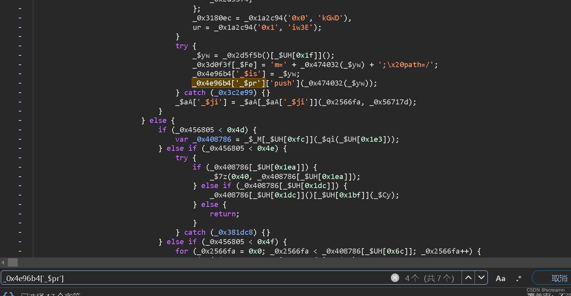Clear the search field text
Viewport: 571px width, 296px height.
pos(395,278)
